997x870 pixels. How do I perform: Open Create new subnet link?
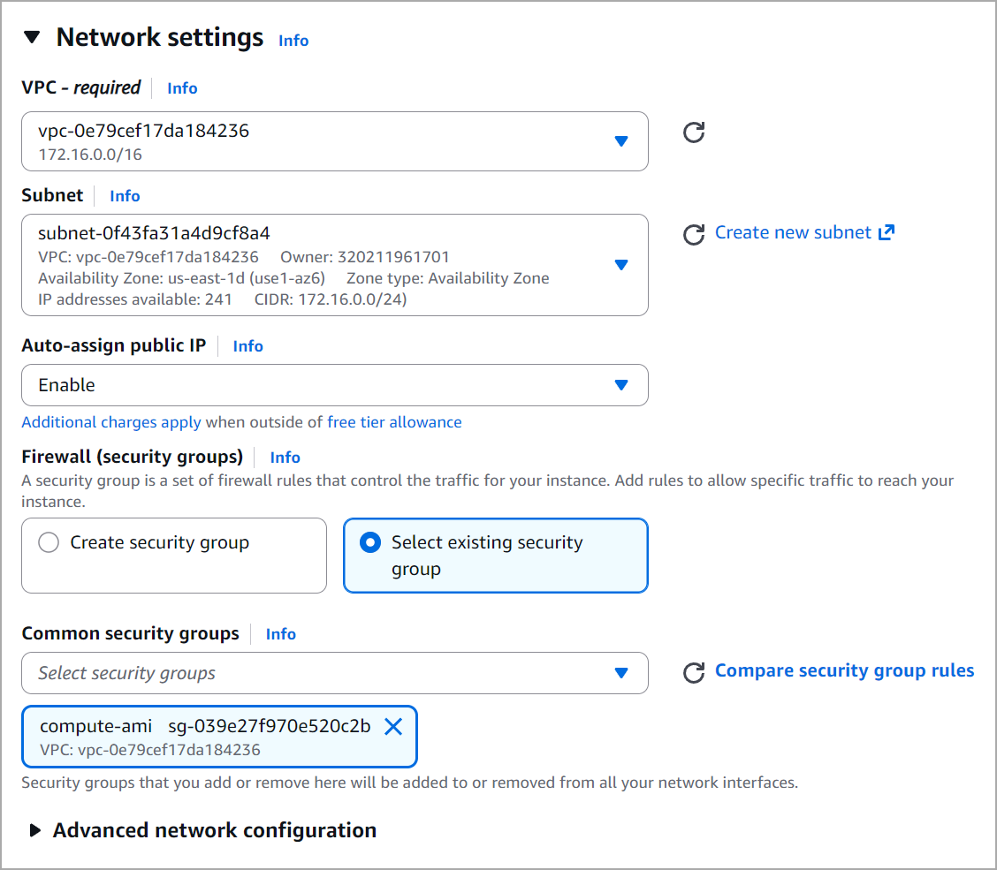click(793, 232)
